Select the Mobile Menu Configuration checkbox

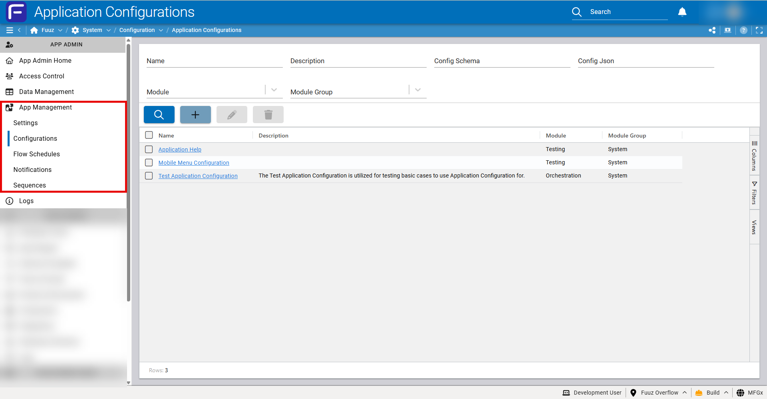[x=149, y=162]
